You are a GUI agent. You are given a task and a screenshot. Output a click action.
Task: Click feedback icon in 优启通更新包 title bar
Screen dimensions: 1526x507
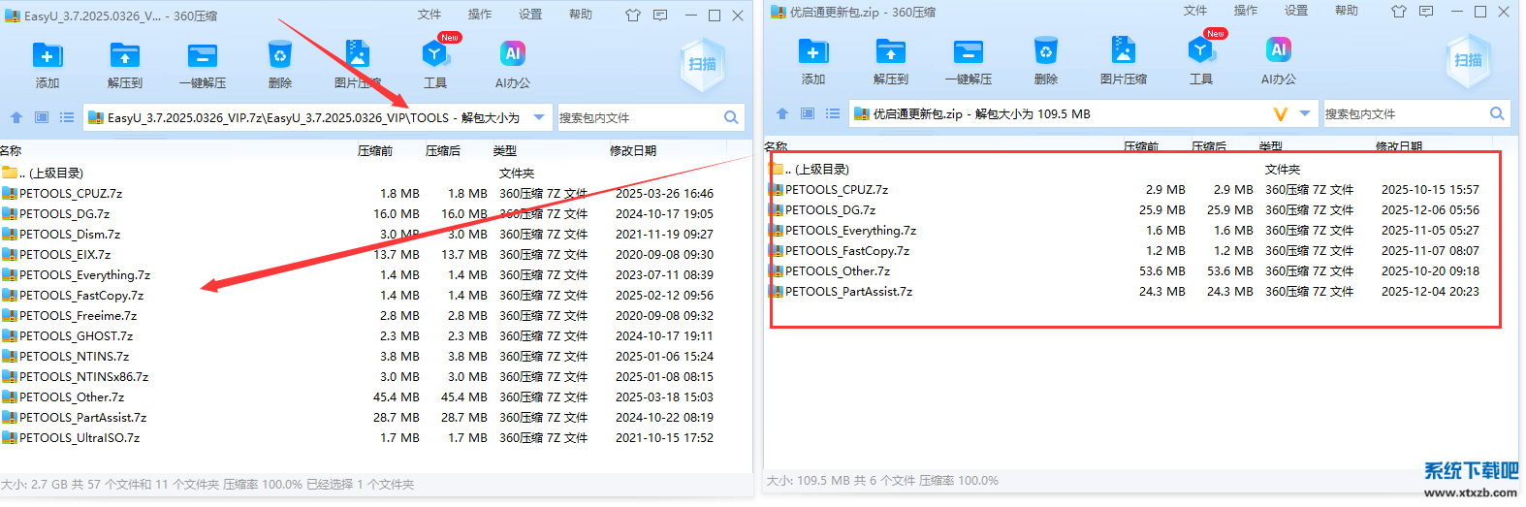(1426, 12)
